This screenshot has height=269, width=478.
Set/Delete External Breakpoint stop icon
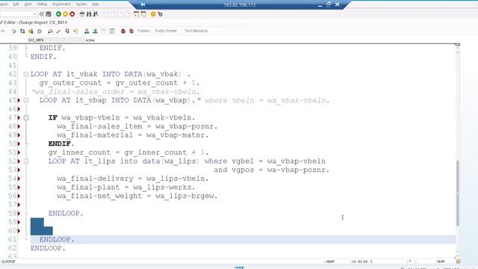point(131,31)
